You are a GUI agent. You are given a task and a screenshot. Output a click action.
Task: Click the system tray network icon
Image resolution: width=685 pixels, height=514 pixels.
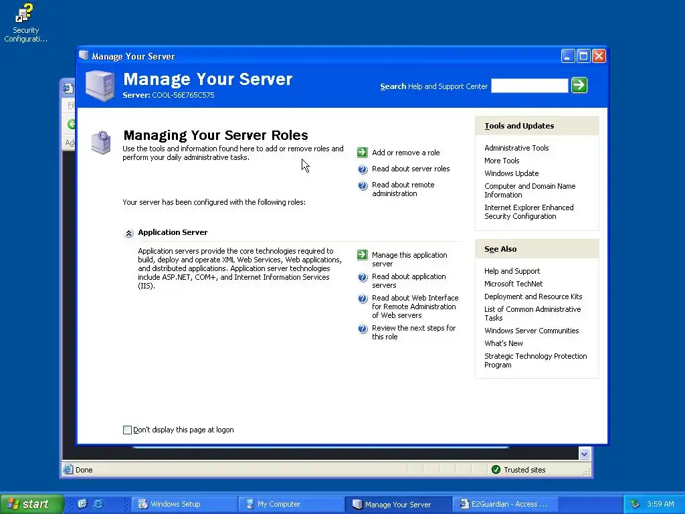coord(635,504)
